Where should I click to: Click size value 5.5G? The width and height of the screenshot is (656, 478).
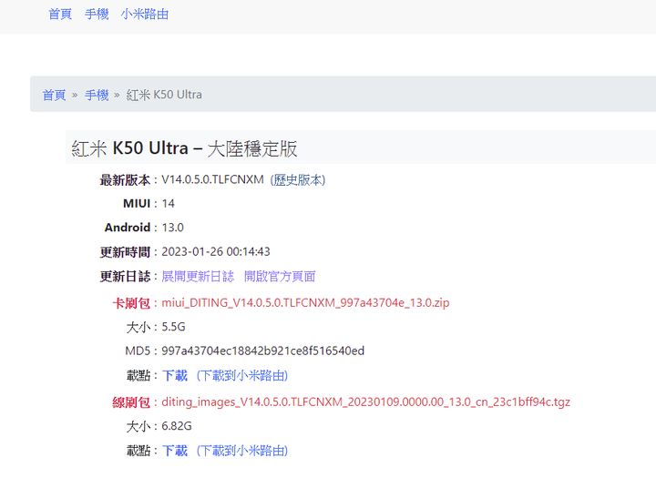coord(174,327)
